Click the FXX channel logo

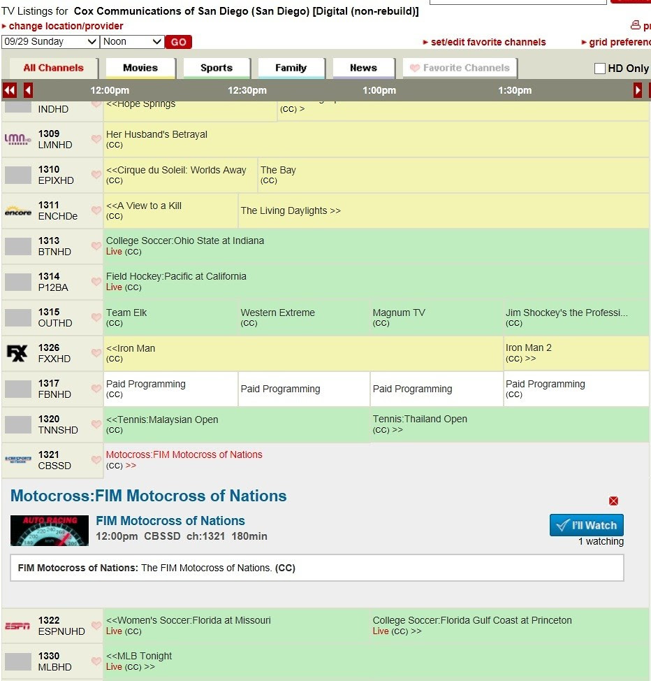click(17, 353)
